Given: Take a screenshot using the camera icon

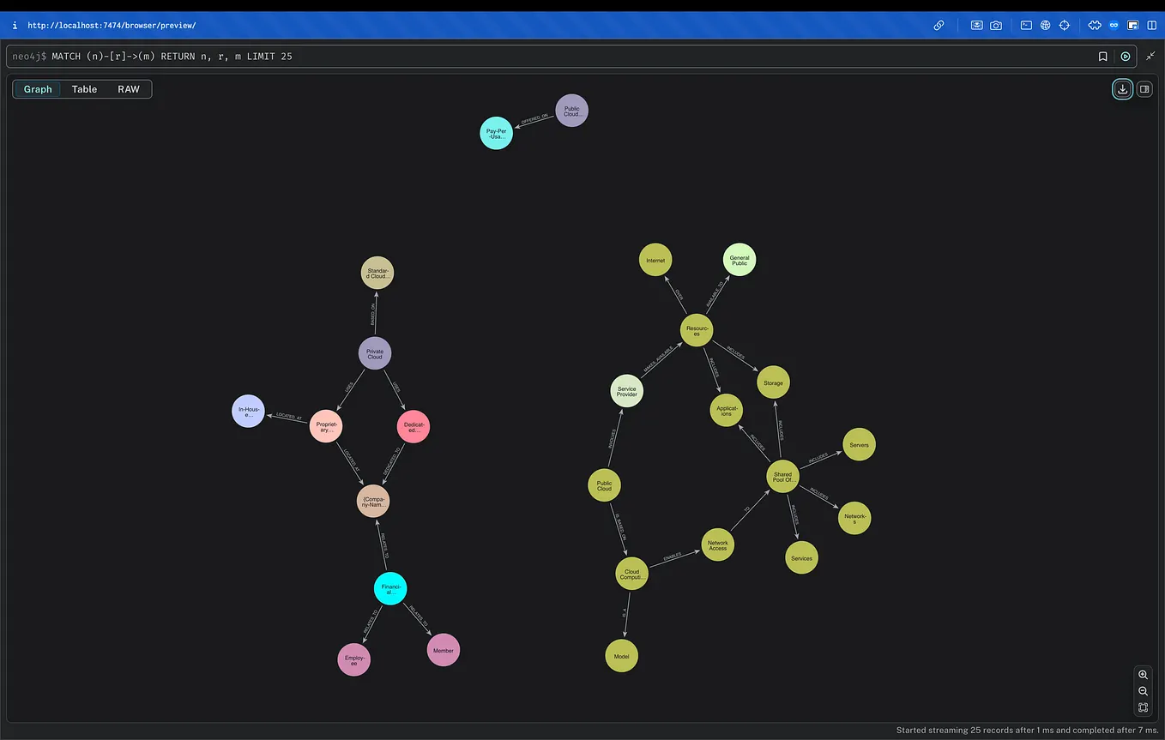Looking at the screenshot, I should (996, 25).
